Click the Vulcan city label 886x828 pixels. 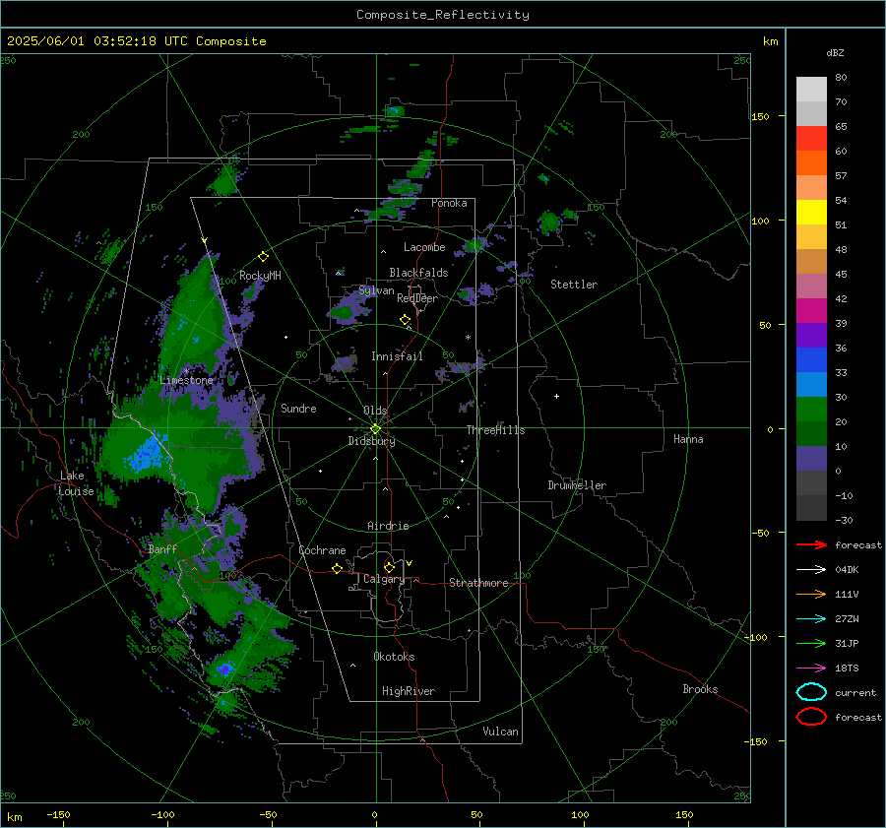pyautogui.click(x=500, y=732)
